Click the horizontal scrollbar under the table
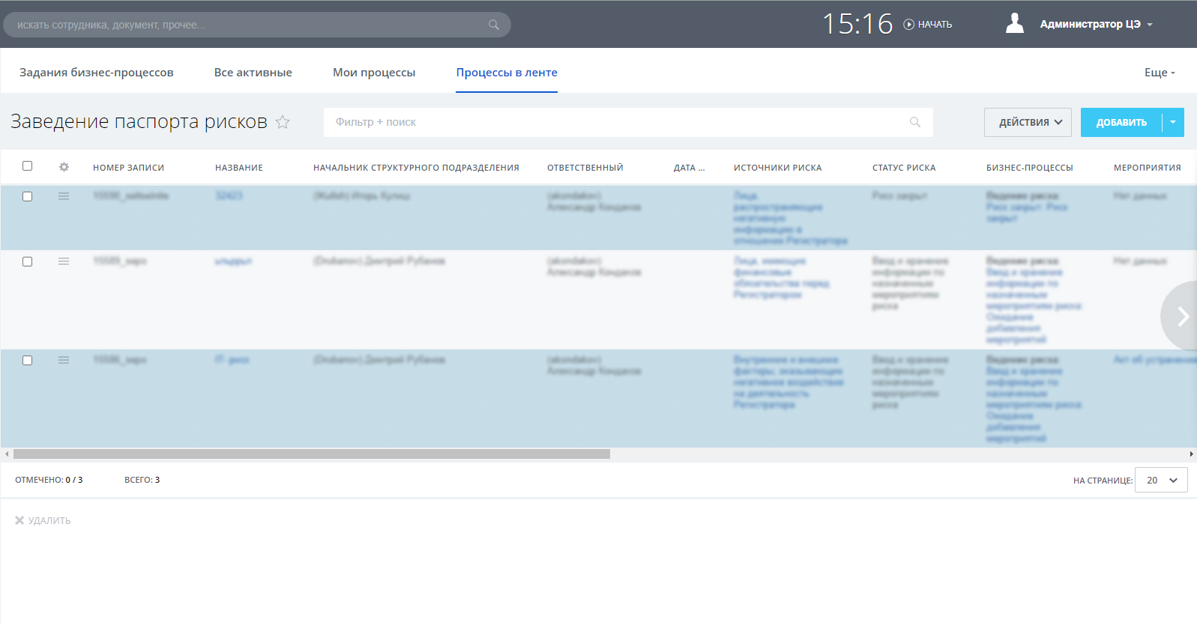The height and width of the screenshot is (625, 1197). [311, 454]
